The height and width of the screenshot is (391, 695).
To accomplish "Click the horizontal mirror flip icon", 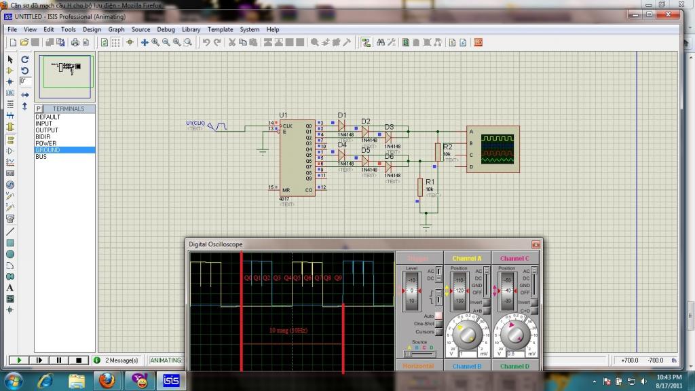I will tap(25, 94).
